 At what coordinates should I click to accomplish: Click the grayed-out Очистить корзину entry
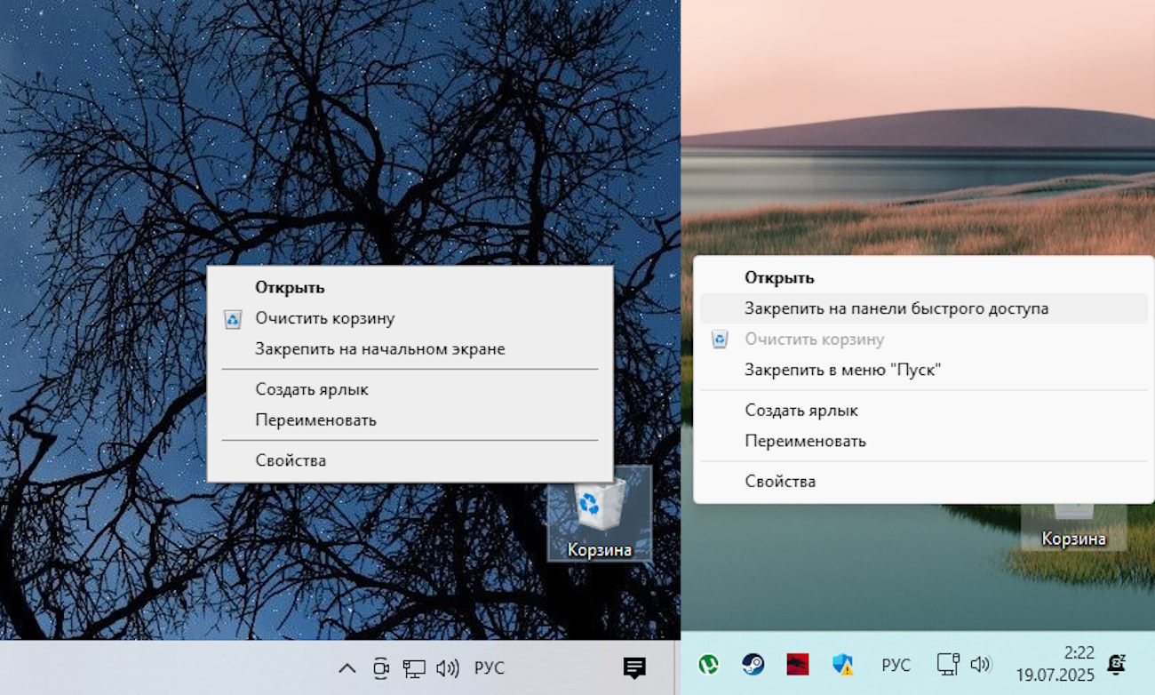[924, 340]
